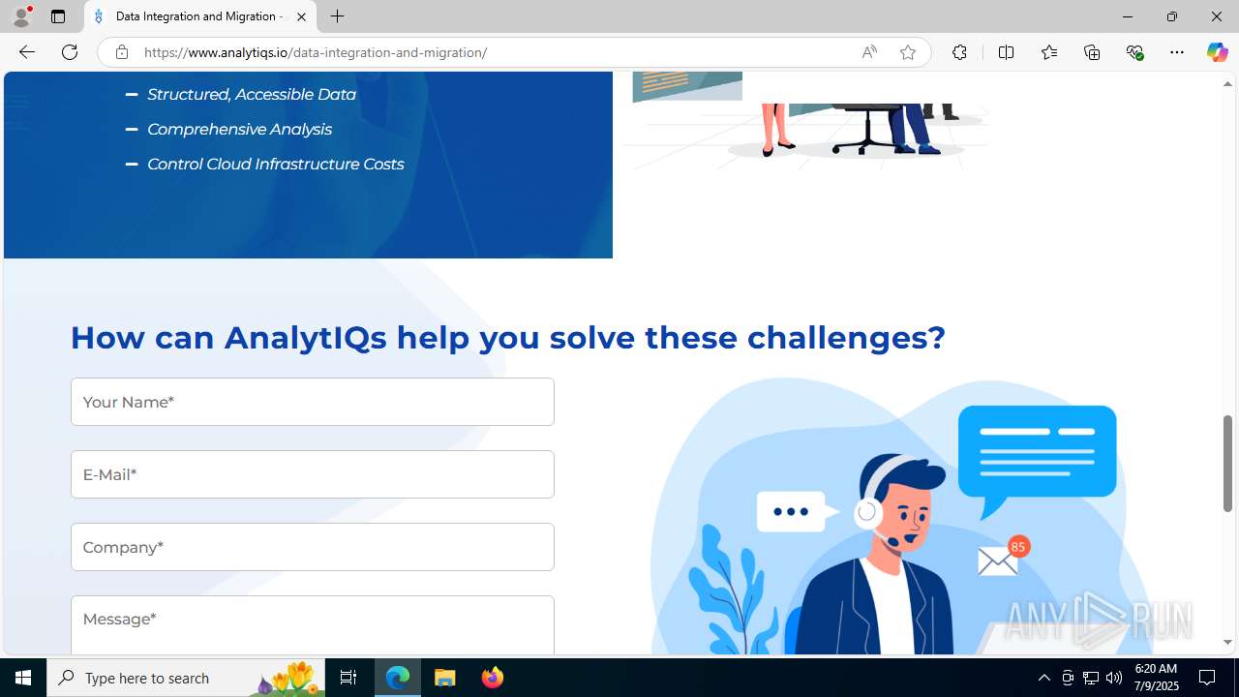Open File Explorer from the taskbar

[x=445, y=678]
